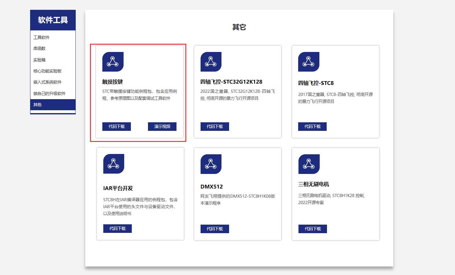Download code for 三相无刷电机
The width and height of the screenshot is (455, 275).
[313, 229]
